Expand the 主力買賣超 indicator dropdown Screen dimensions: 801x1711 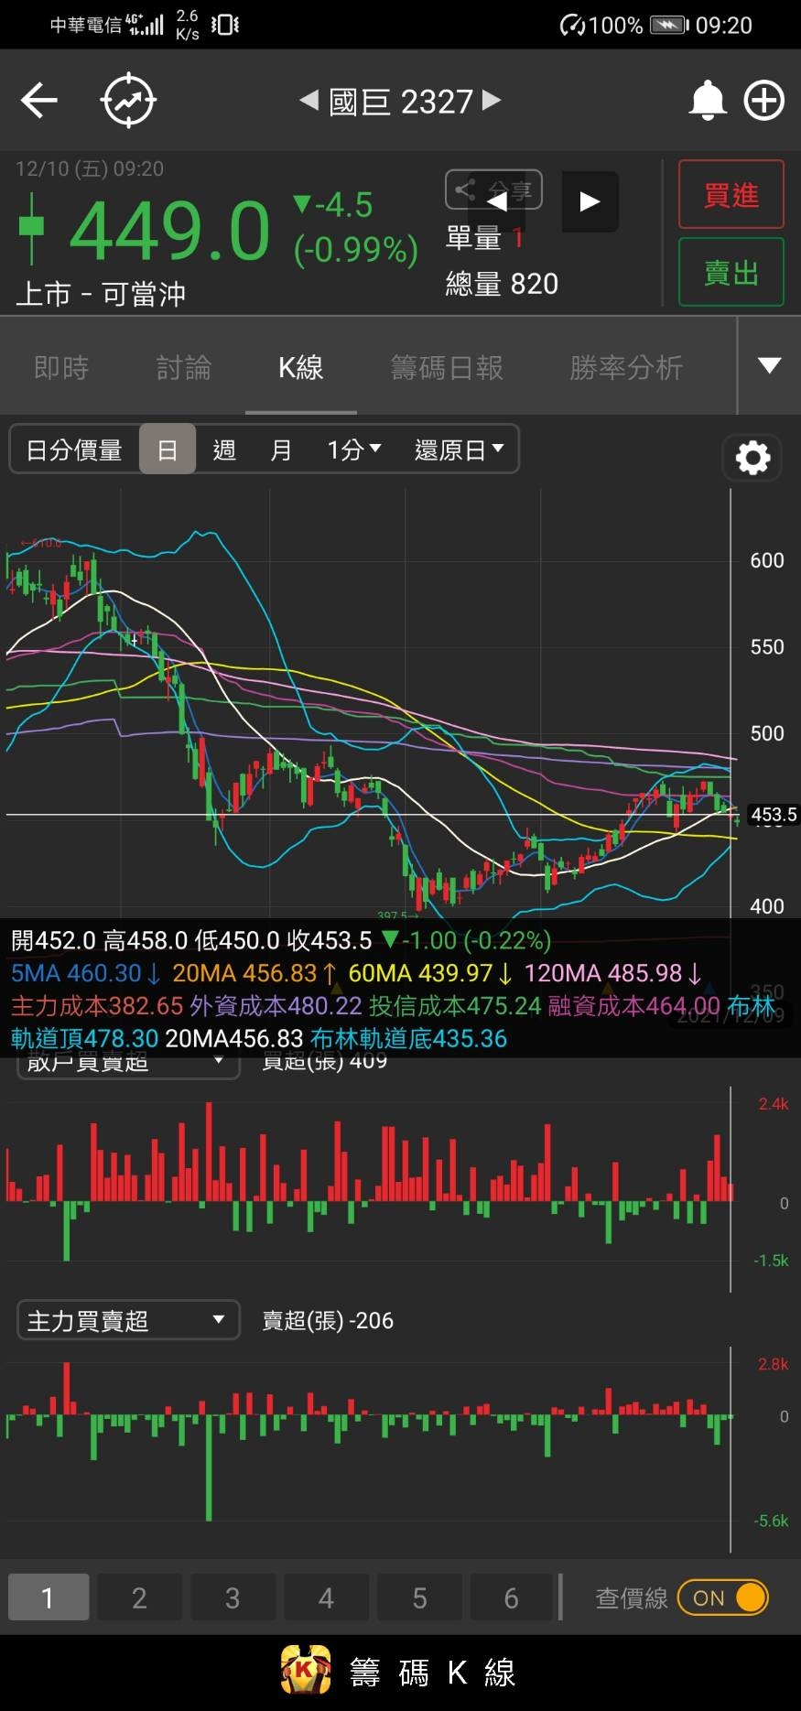(x=128, y=1320)
